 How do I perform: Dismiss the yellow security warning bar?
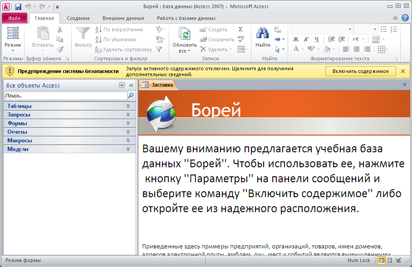point(403,71)
